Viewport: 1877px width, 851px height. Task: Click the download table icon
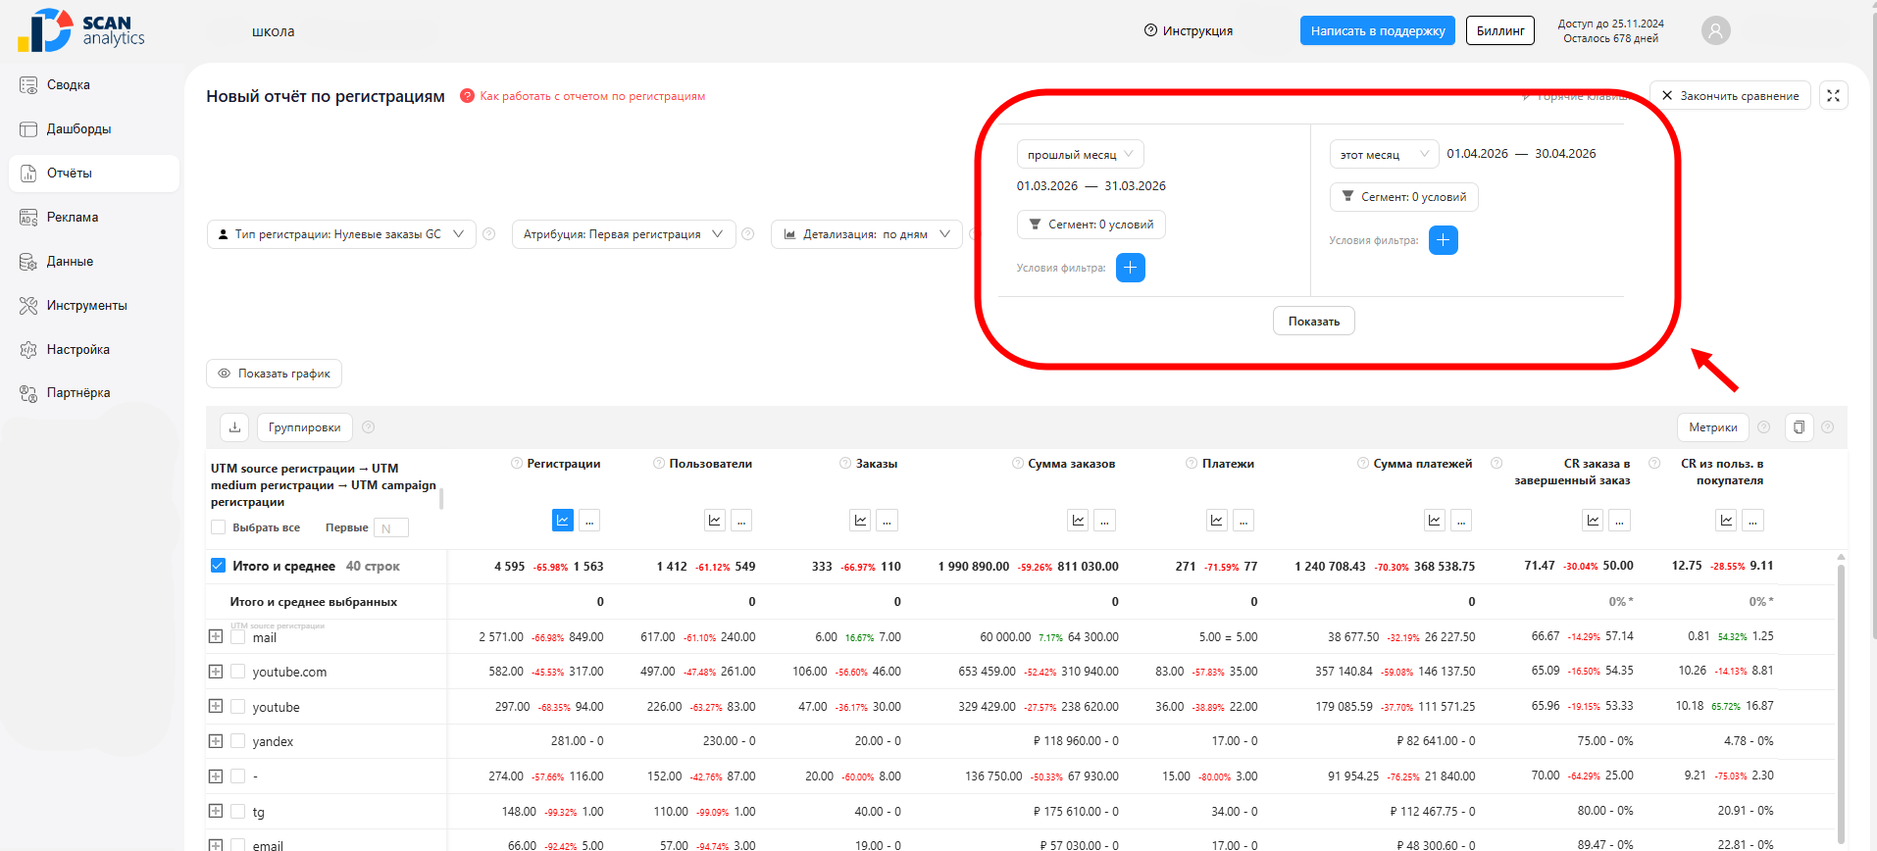[x=234, y=427]
